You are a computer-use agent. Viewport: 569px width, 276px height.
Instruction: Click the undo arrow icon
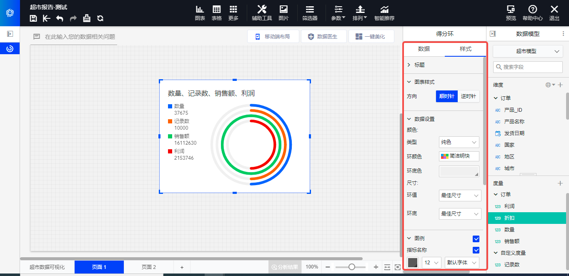[60, 18]
